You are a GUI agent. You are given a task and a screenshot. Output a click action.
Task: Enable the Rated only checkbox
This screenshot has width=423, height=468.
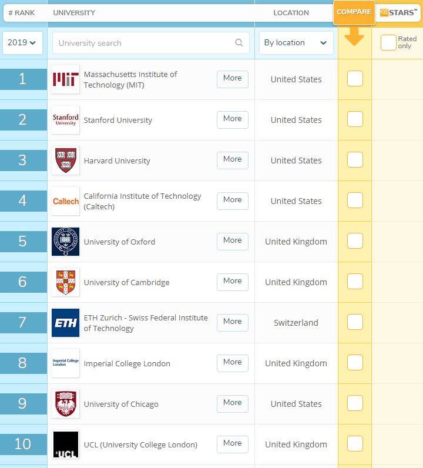(388, 43)
